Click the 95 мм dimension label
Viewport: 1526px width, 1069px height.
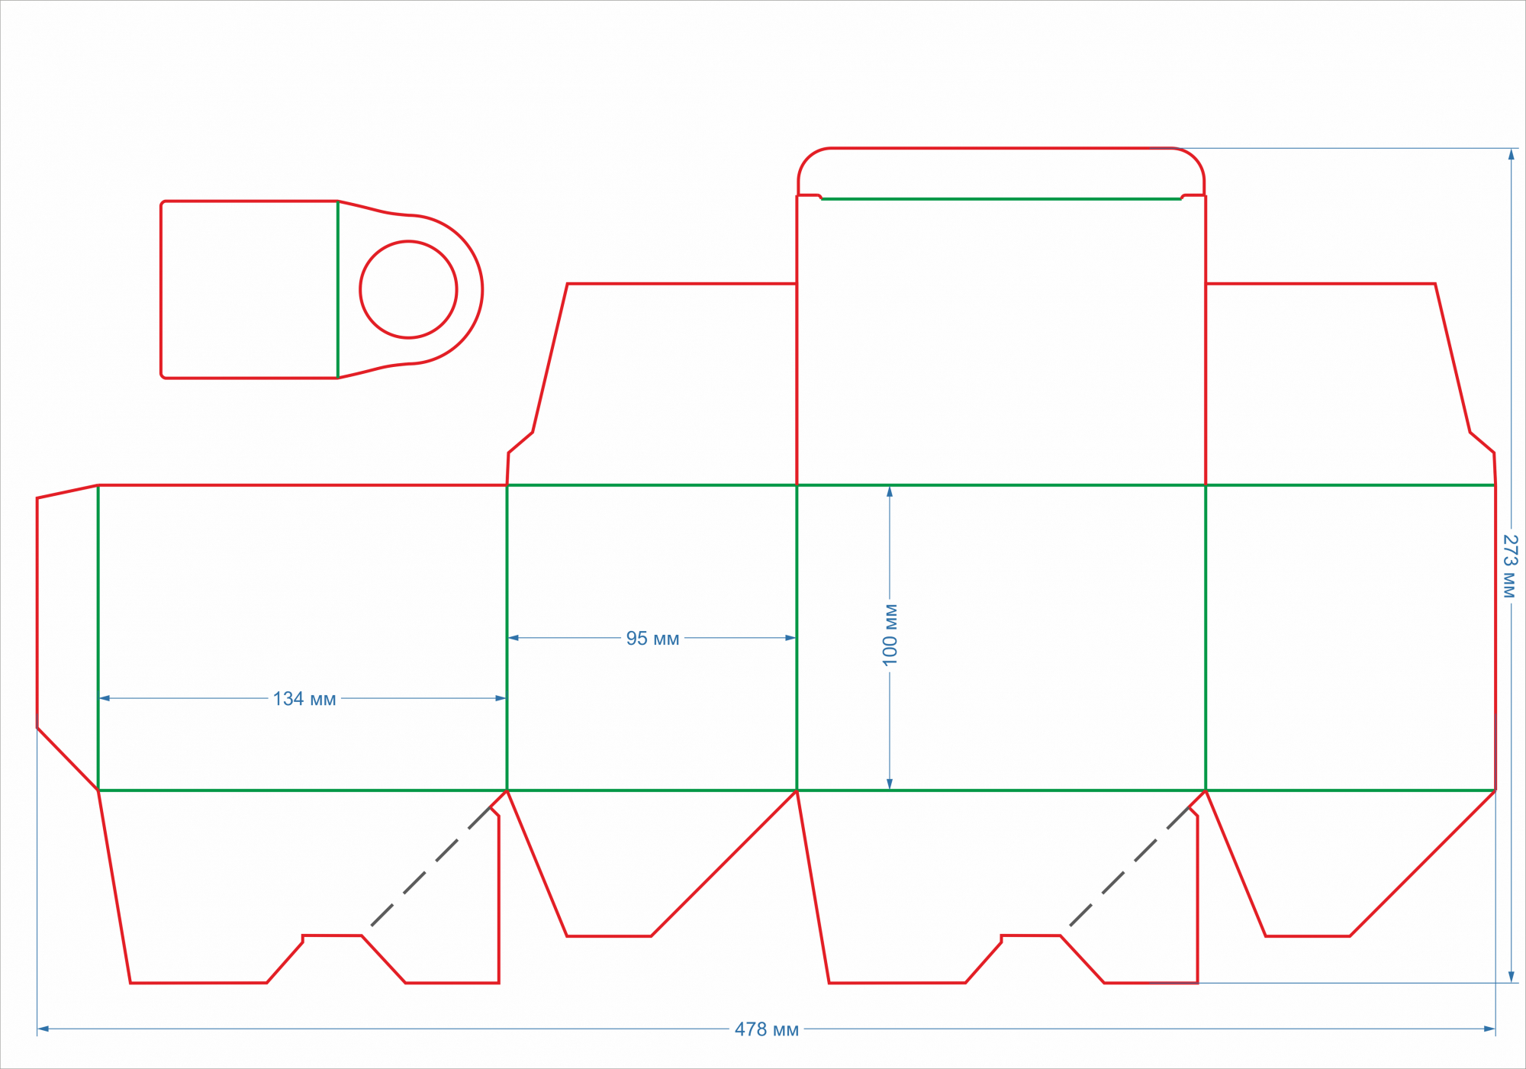pyautogui.click(x=652, y=639)
